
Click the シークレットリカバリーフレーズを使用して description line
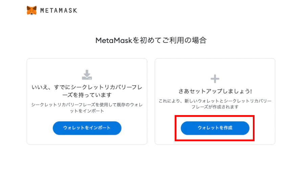(x=87, y=105)
